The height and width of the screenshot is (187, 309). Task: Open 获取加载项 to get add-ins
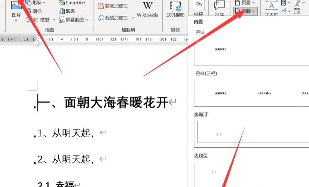[113, 6]
